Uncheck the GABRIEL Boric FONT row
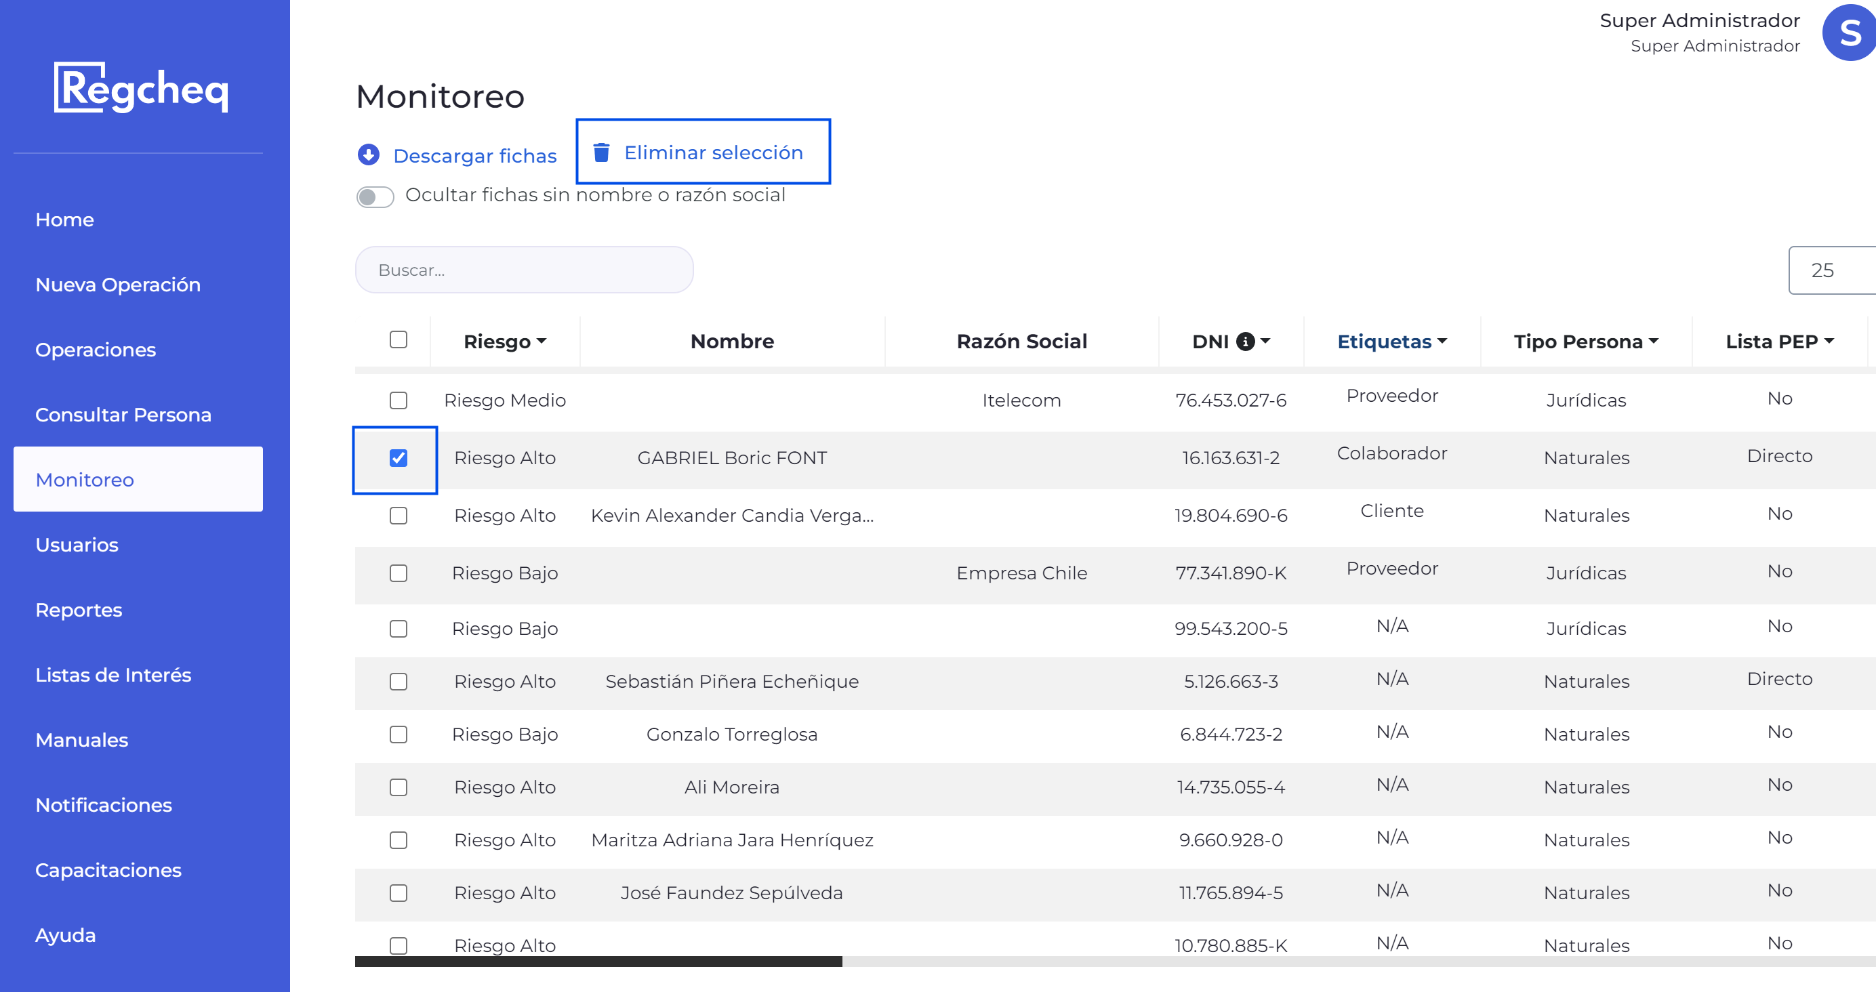Image resolution: width=1876 pixels, height=992 pixels. tap(399, 457)
